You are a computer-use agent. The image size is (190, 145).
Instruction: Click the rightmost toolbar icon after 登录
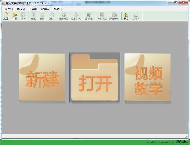click(x=136, y=16)
